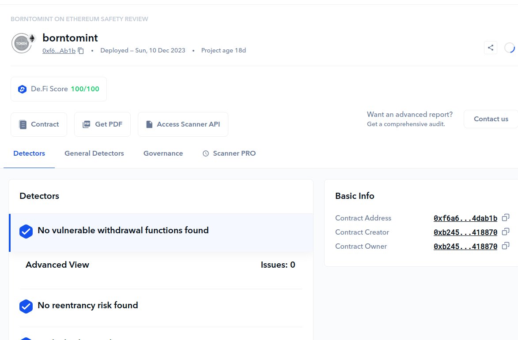Click the Project age 18d text

click(223, 50)
